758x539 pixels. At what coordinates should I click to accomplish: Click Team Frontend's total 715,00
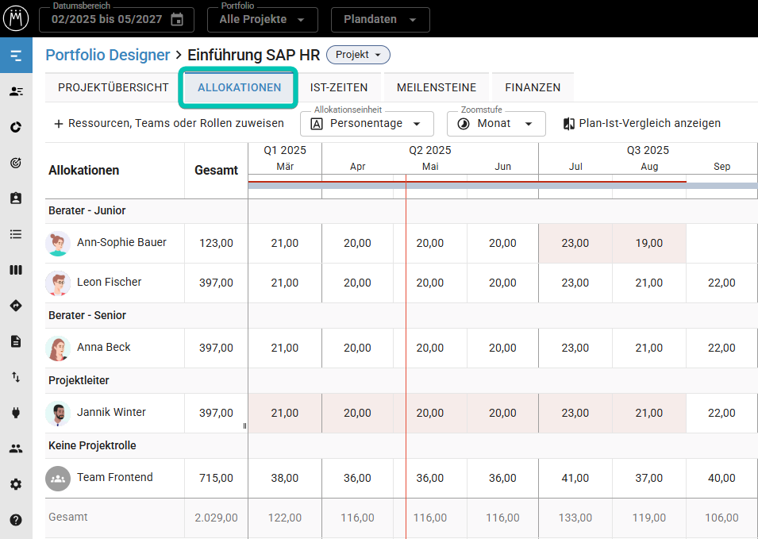click(216, 478)
